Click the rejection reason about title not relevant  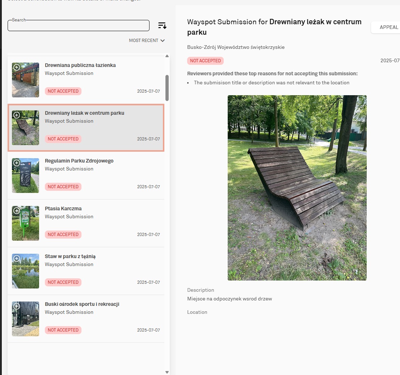[x=271, y=83]
